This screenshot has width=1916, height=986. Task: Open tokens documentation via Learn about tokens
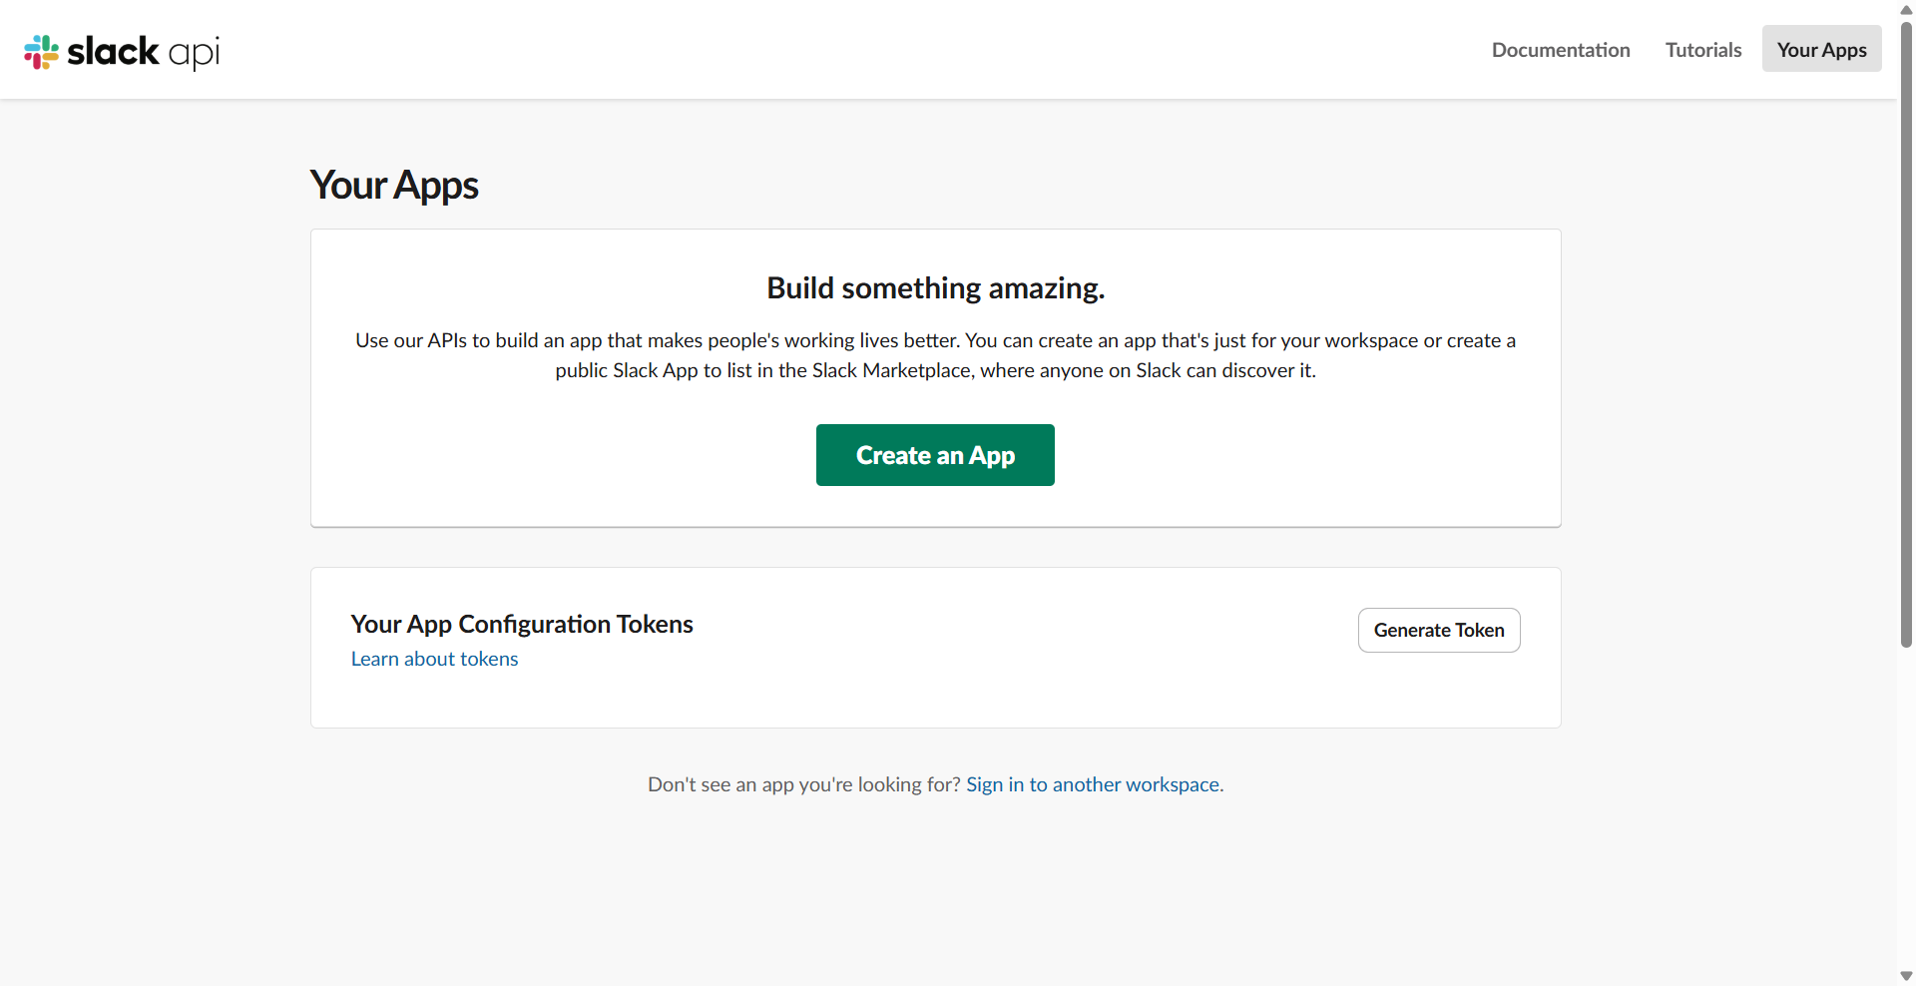[434, 659]
